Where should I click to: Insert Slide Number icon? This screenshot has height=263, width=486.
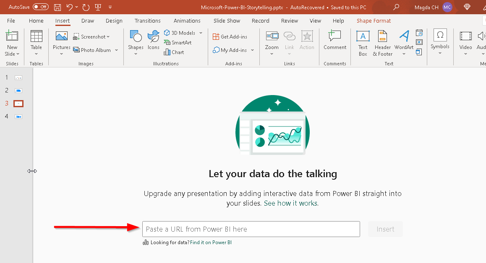tap(419, 42)
